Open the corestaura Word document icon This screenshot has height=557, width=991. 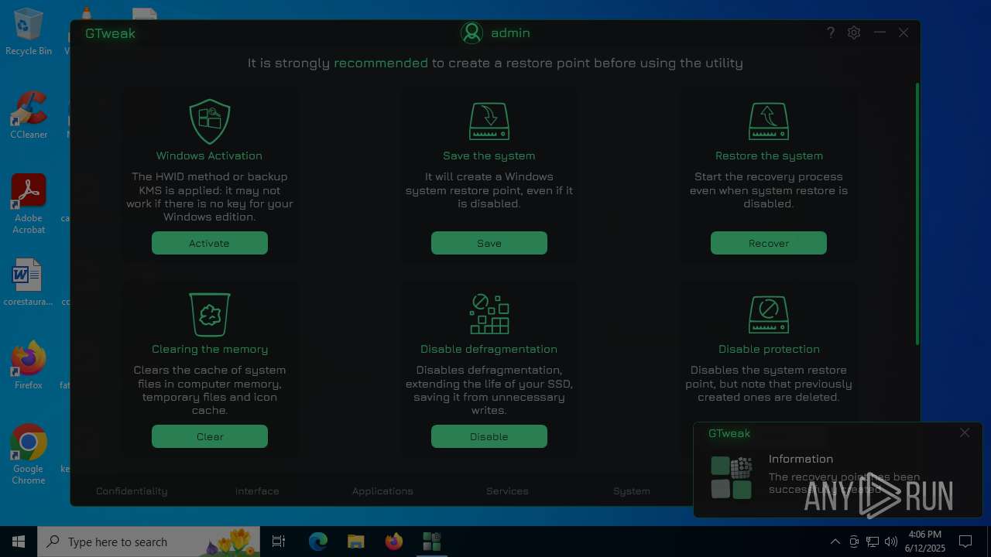pos(29,282)
